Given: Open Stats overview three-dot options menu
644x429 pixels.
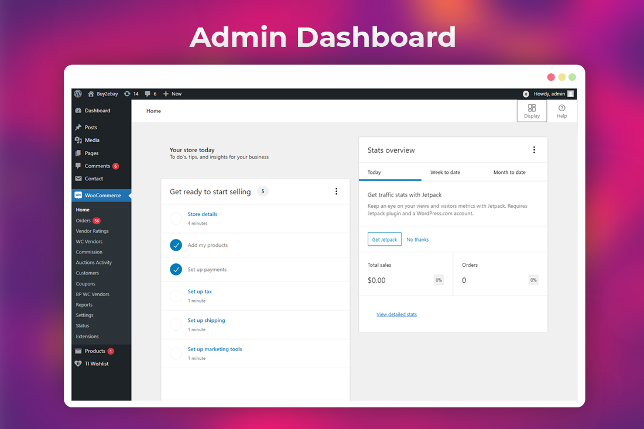Looking at the screenshot, I should coord(534,150).
